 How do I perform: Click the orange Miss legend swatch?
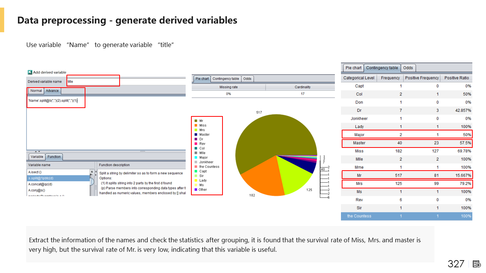point(196,126)
